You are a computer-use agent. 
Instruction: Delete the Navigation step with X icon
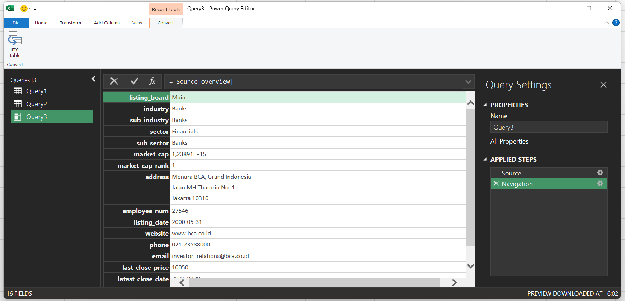pos(496,184)
